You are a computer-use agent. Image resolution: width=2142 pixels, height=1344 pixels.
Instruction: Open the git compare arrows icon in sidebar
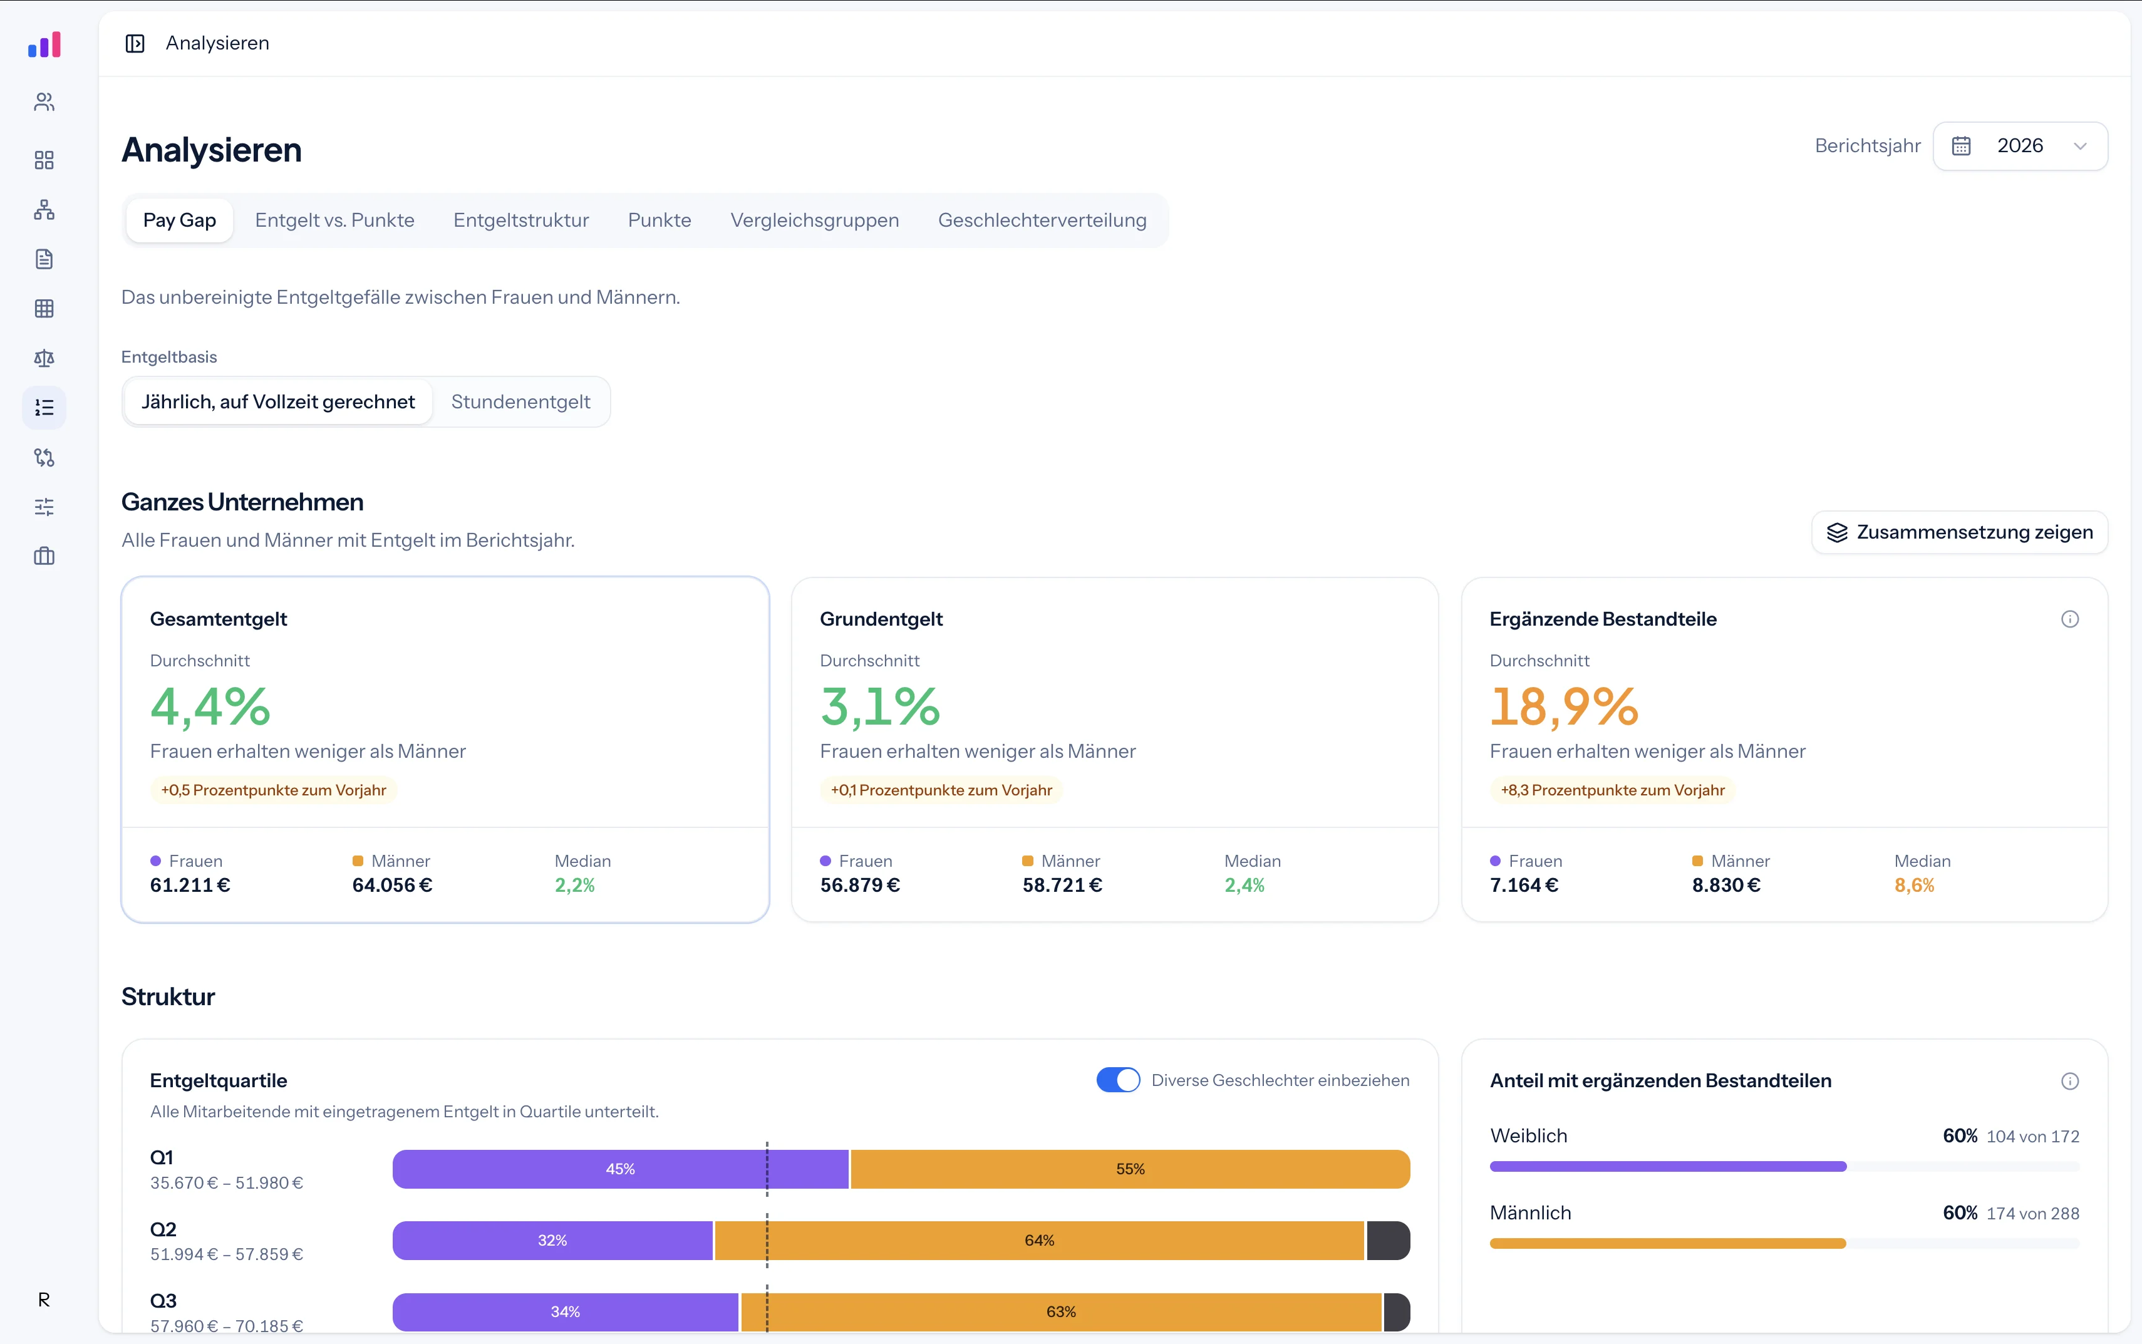point(44,457)
